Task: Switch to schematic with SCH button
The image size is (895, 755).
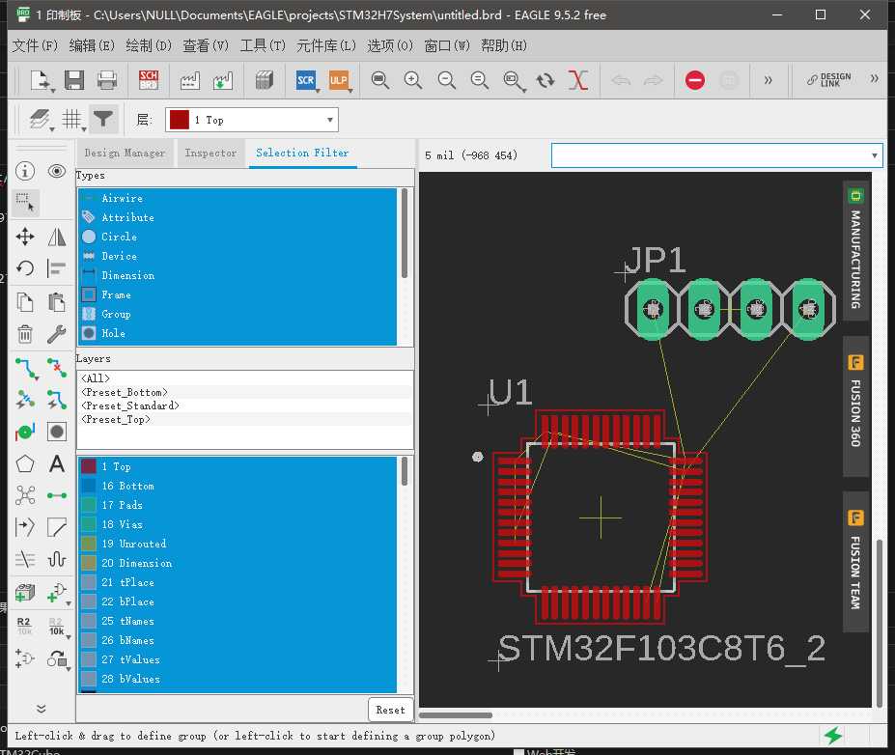Action: [149, 80]
